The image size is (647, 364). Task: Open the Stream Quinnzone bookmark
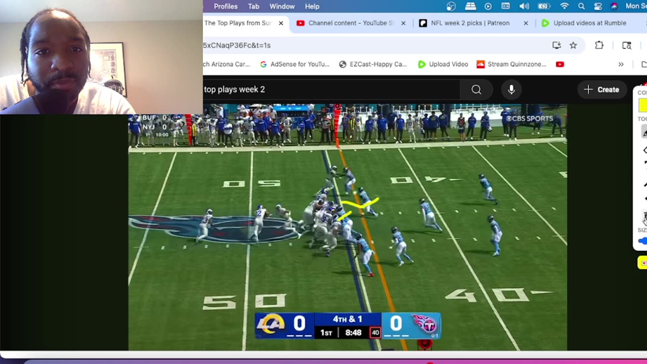(512, 64)
